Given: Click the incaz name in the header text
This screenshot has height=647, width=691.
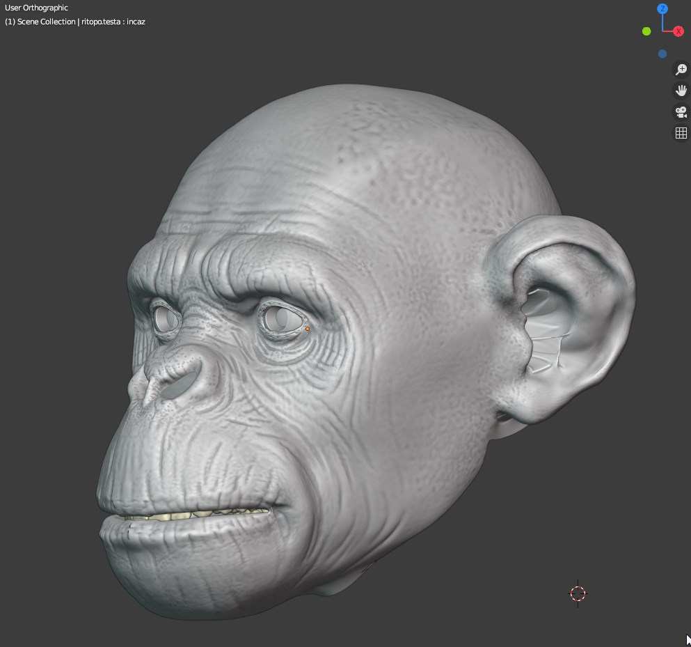Looking at the screenshot, I should tap(136, 22).
